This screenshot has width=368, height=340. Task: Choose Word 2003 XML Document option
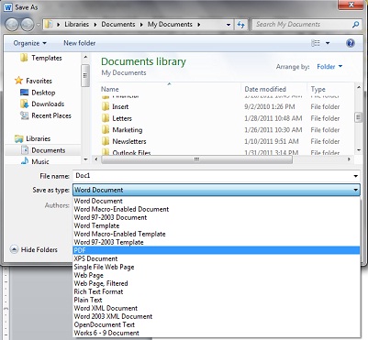pos(217,316)
